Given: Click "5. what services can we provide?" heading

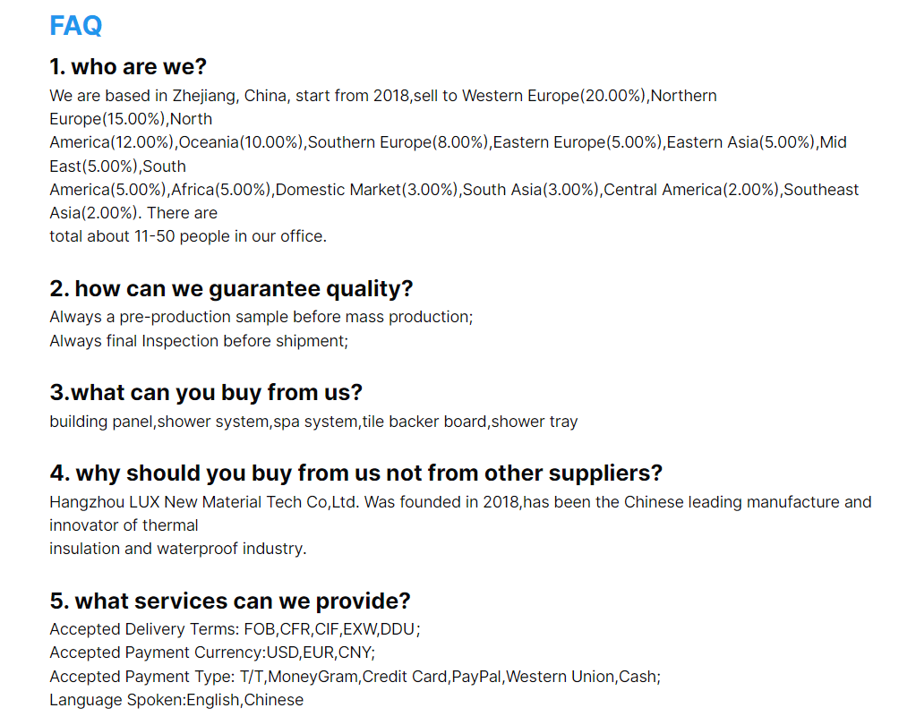Looking at the screenshot, I should tap(230, 601).
